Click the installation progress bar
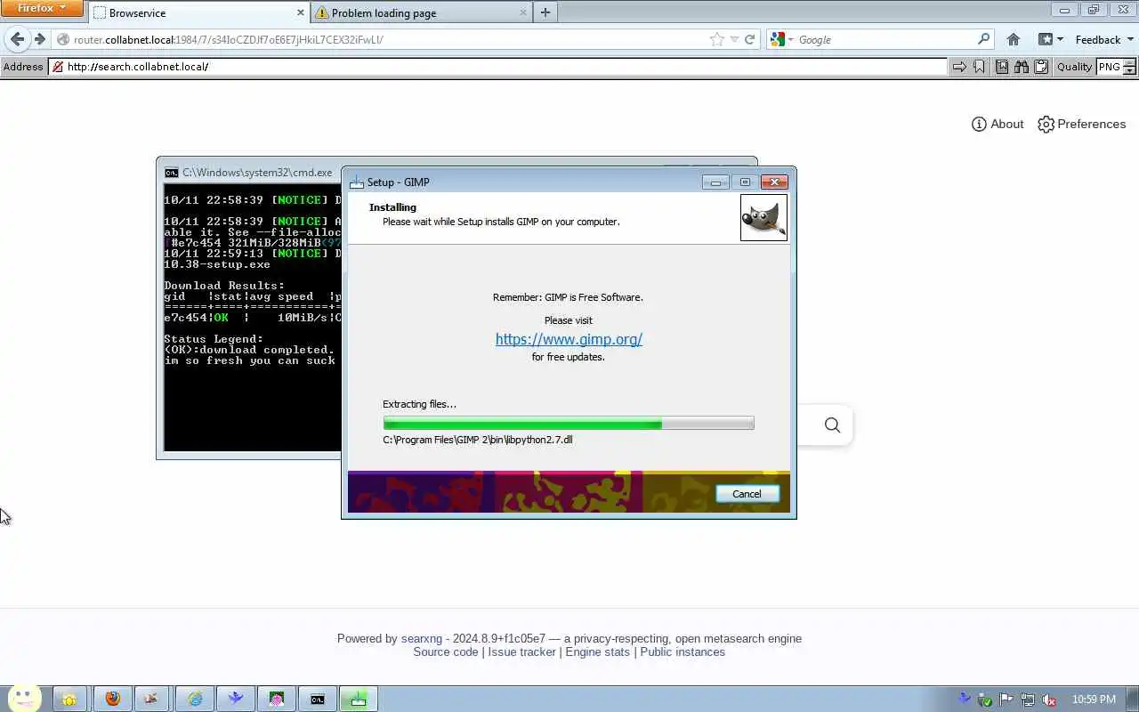The image size is (1139, 712). tap(569, 424)
